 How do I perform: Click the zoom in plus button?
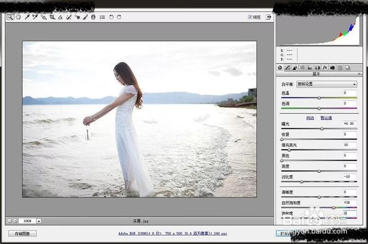coord(15,221)
